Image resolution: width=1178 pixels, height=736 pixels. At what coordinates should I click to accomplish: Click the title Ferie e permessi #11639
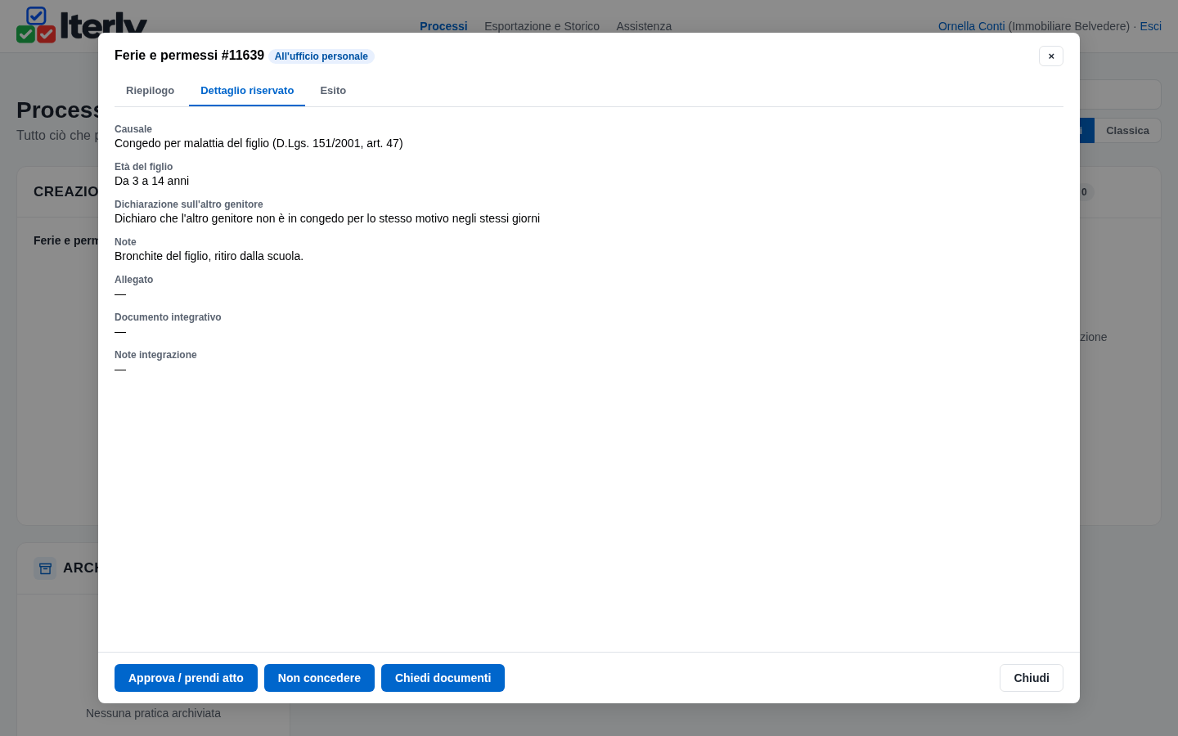click(189, 56)
